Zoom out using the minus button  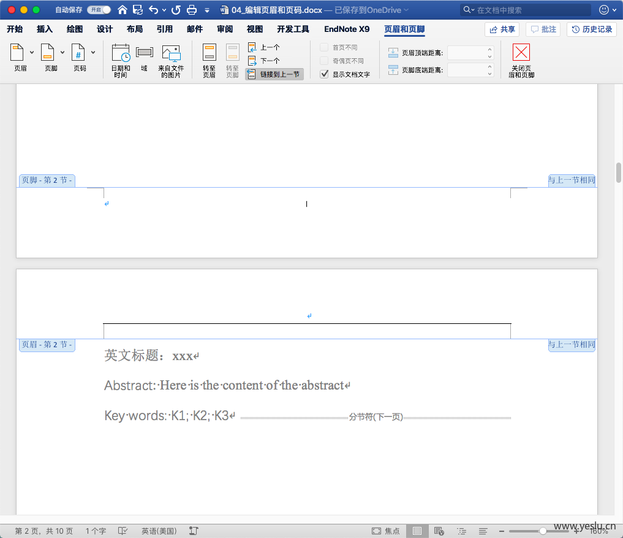click(502, 531)
